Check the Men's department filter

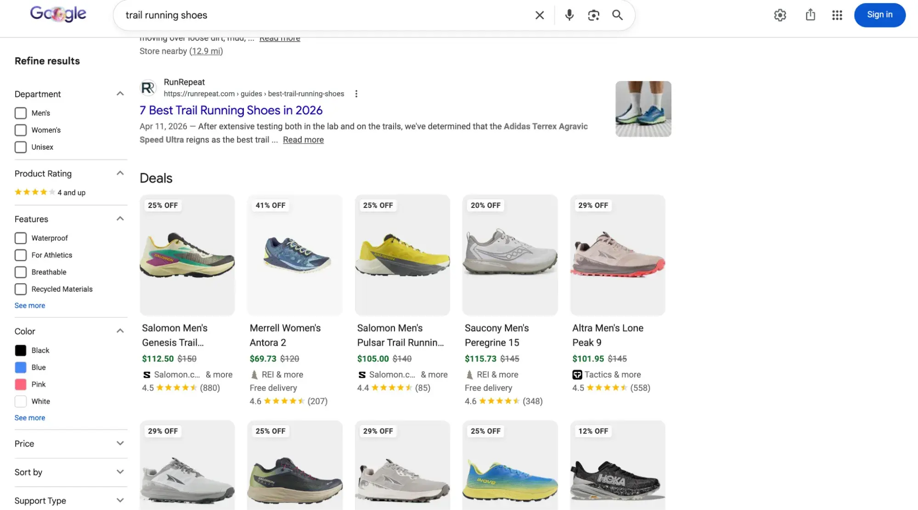tap(21, 113)
